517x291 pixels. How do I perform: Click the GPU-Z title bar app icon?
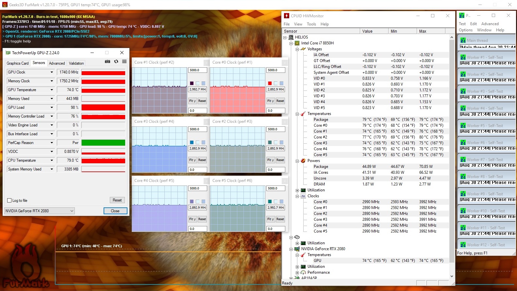pos(8,53)
